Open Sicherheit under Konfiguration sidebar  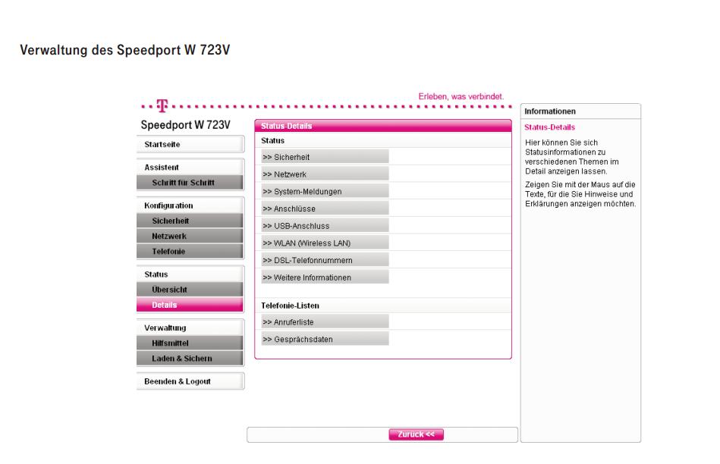point(190,221)
